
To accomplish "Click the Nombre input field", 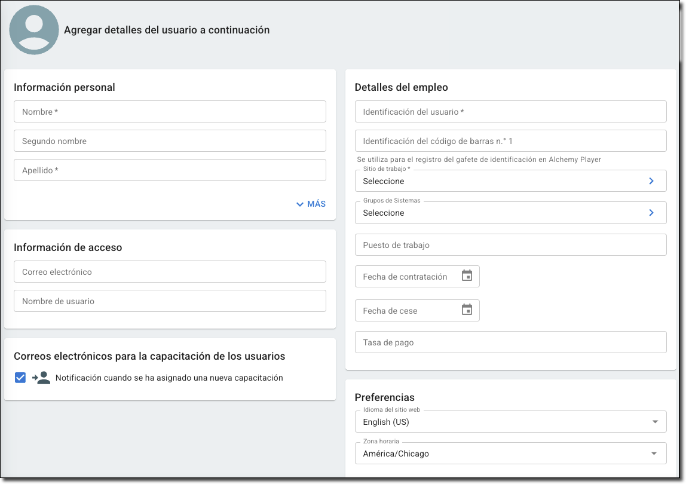I will pos(170,112).
